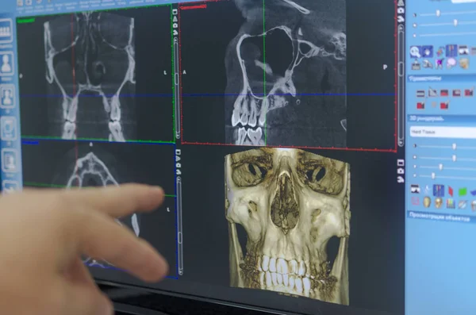Image resolution: width=476 pixels, height=315 pixels.
Task: Adjust the first slider under Hard Tissue
Action: (454, 147)
